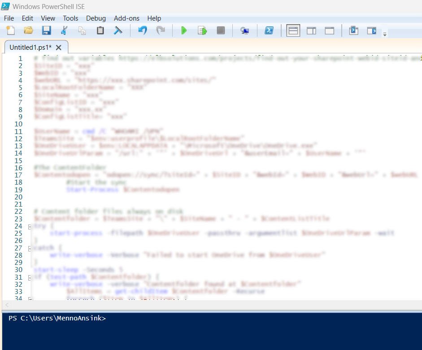Image resolution: width=422 pixels, height=350 pixels.
Task: Start PowerShell.exe in separate window icon
Action: pyautogui.click(x=269, y=30)
